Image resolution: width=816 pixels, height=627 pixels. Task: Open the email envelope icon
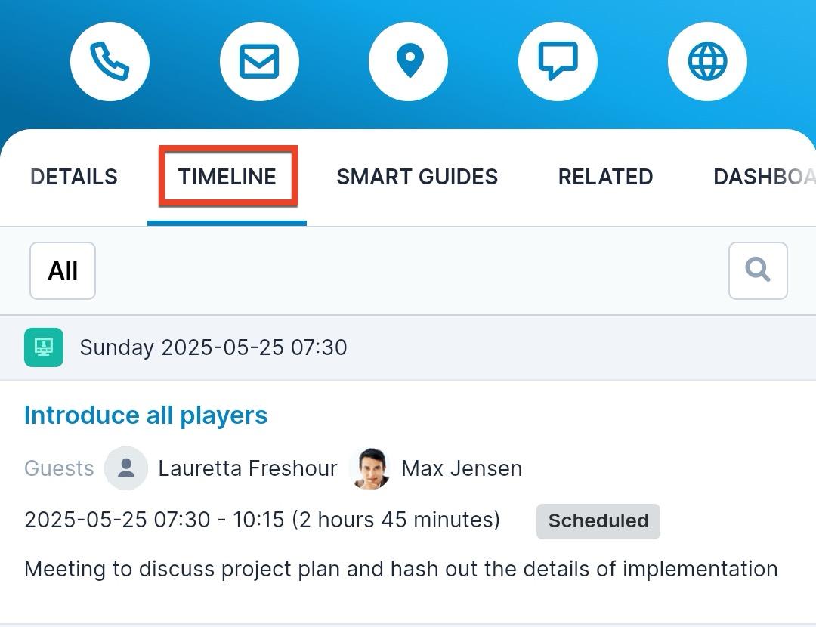pos(259,61)
